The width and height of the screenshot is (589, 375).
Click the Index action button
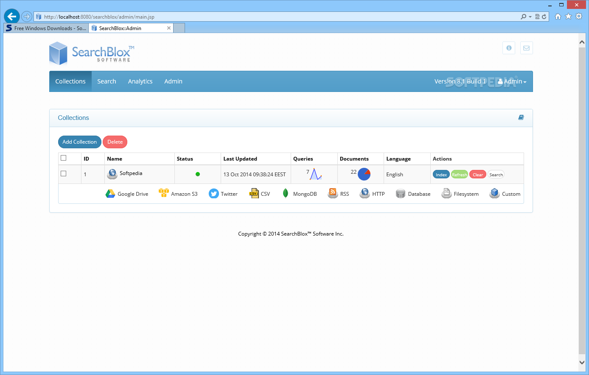click(441, 175)
